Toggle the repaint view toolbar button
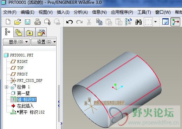 [165, 21]
